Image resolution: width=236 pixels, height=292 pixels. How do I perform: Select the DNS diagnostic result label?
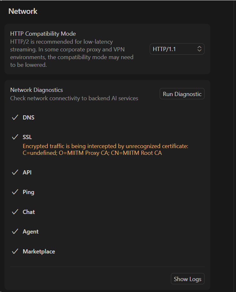(x=29, y=118)
